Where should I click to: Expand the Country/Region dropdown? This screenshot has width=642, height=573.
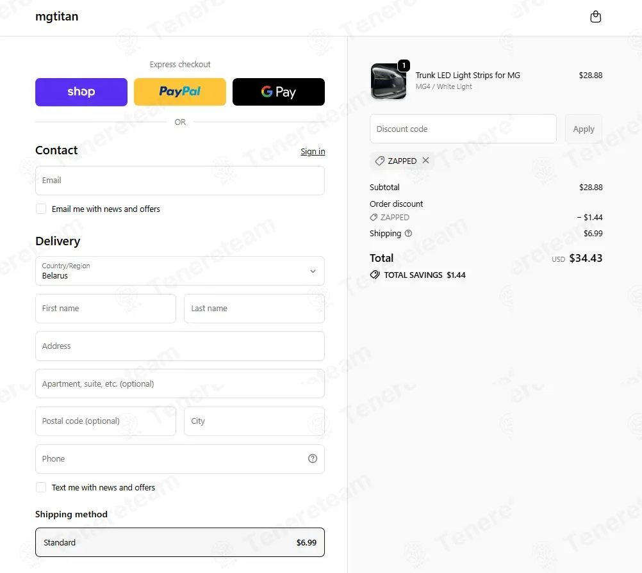click(180, 271)
